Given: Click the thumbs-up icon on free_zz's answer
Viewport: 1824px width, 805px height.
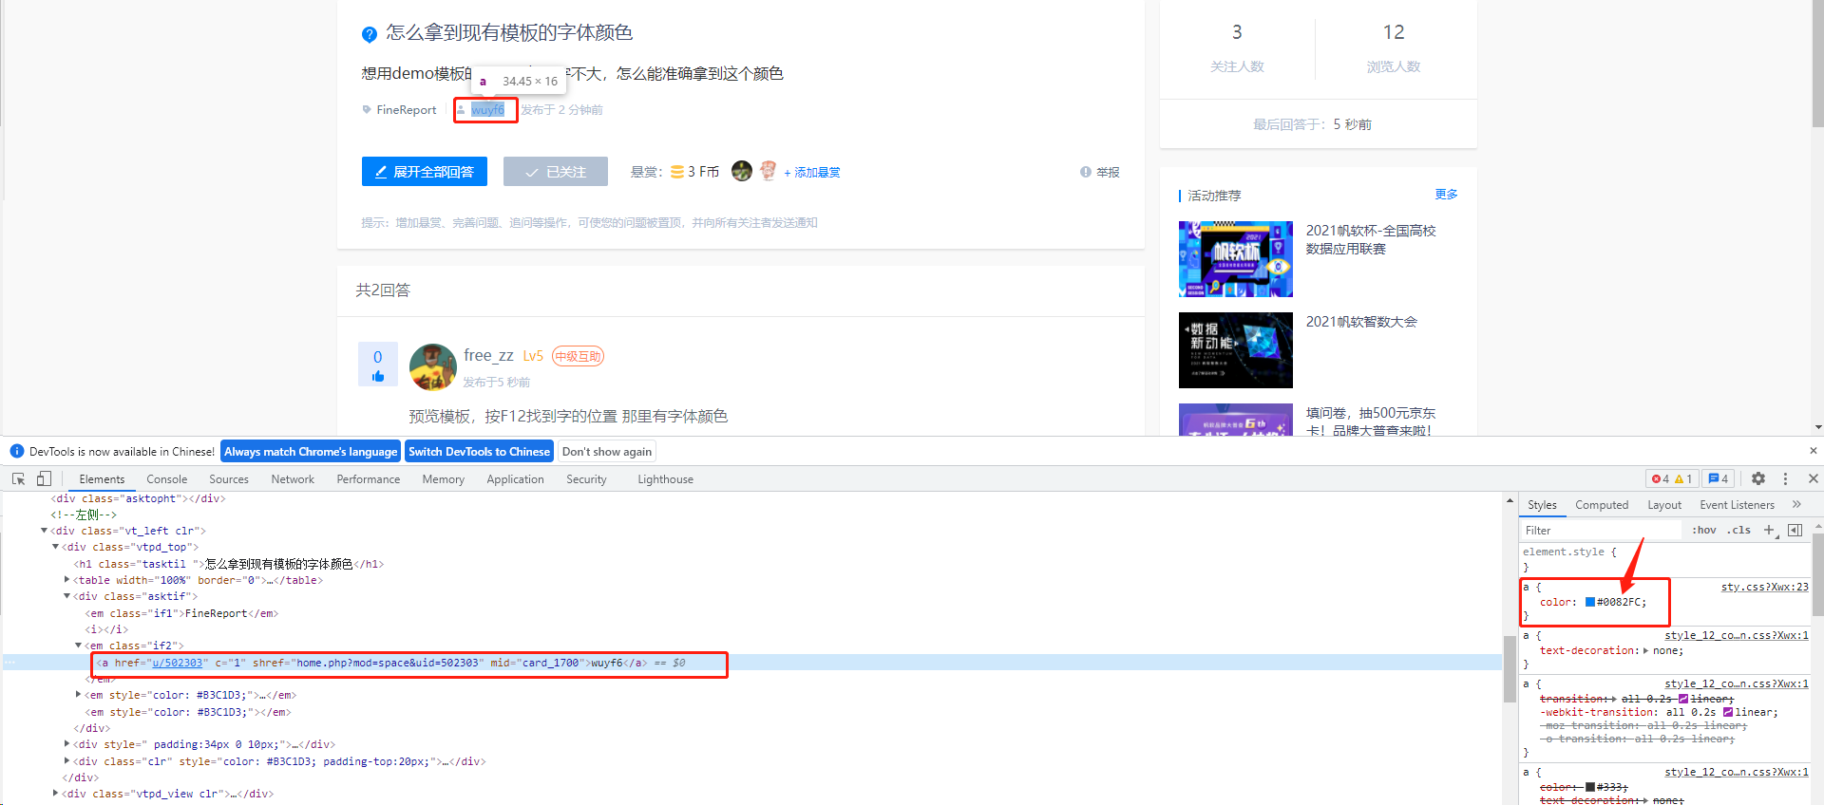Looking at the screenshot, I should pos(378,377).
